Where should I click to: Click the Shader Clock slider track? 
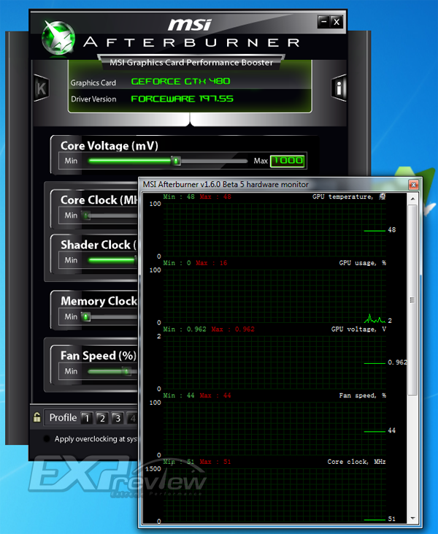[112, 260]
